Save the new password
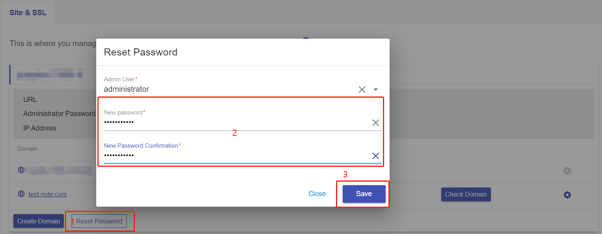Screen dimensions: 602x234 tap(364, 194)
